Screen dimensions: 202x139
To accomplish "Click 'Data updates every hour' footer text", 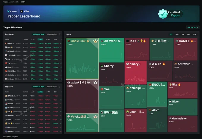I will click(x=11, y=137).
